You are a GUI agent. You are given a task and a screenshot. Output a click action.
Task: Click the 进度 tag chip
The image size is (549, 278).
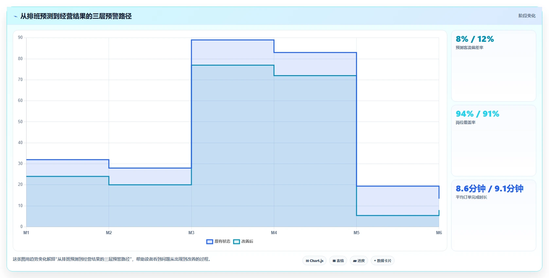click(359, 261)
